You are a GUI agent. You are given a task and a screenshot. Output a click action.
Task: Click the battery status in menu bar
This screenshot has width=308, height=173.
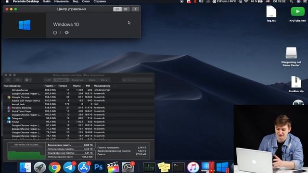[257, 1]
